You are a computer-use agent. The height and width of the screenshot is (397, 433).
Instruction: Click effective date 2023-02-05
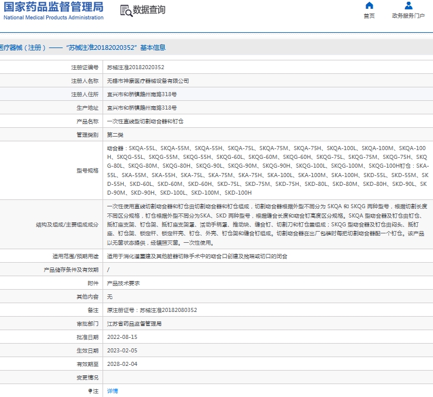click(122, 350)
